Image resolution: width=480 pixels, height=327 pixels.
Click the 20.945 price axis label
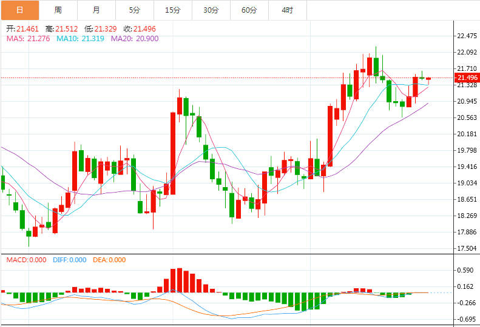467,101
